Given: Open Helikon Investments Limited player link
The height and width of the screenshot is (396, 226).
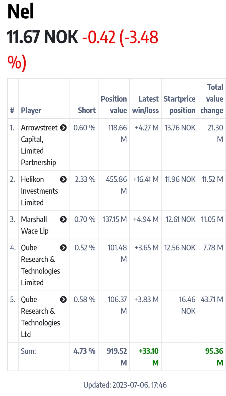Looking at the screenshot, I should coord(39,191).
